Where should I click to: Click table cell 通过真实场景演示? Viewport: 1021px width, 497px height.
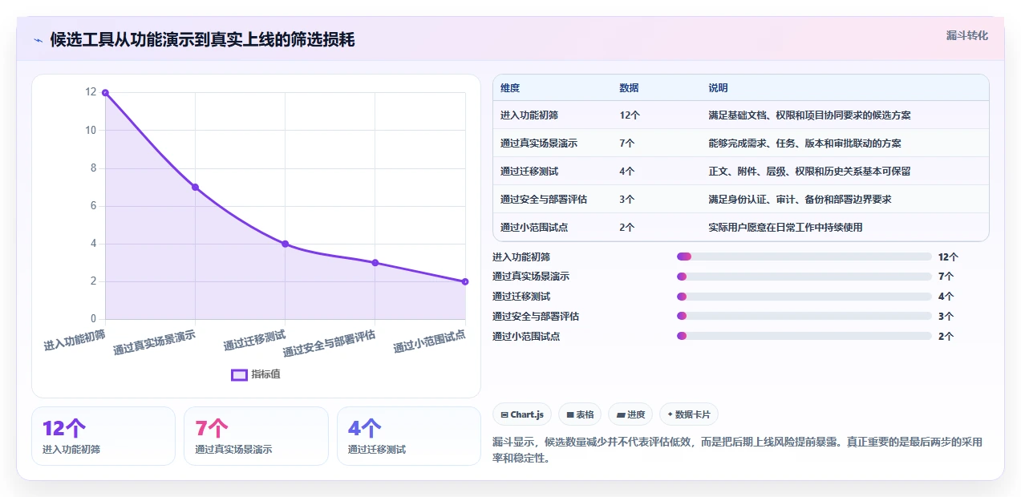click(539, 143)
